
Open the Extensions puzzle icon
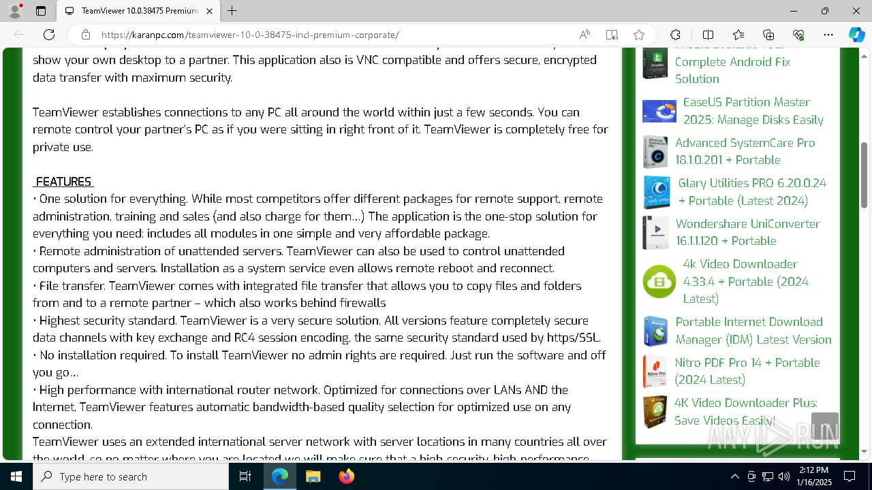coord(675,35)
